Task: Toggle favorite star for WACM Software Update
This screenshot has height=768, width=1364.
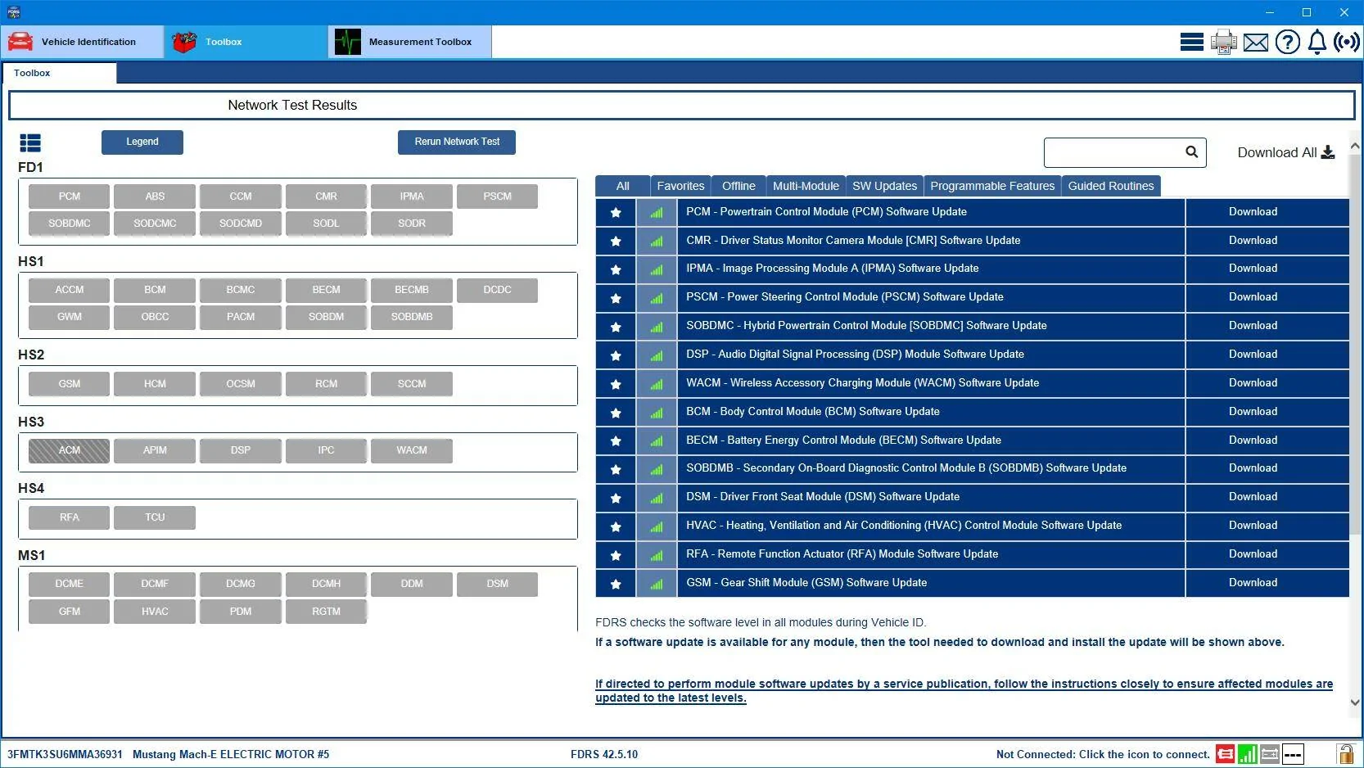Action: pos(616,384)
